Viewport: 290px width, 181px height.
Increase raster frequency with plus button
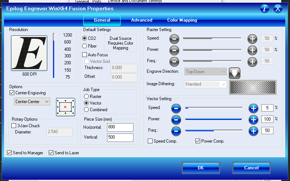click(x=253, y=62)
